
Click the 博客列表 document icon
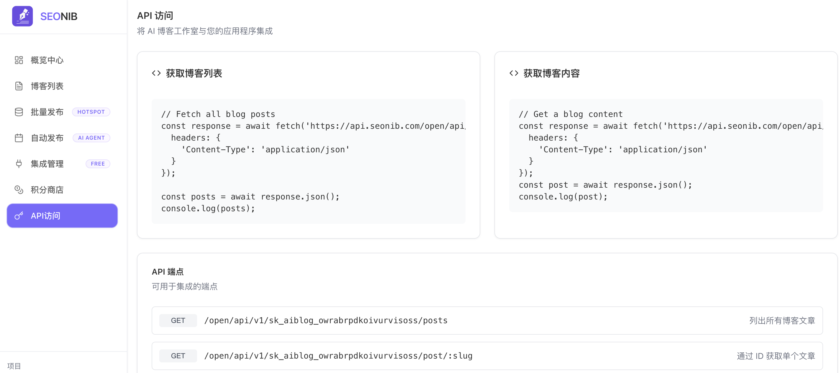(19, 86)
